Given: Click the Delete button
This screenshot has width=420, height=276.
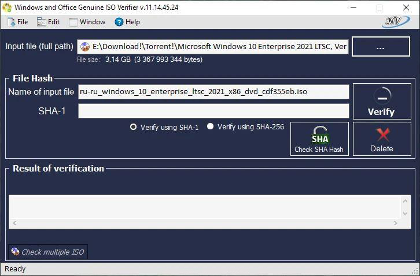Looking at the screenshot, I should coord(382,139).
